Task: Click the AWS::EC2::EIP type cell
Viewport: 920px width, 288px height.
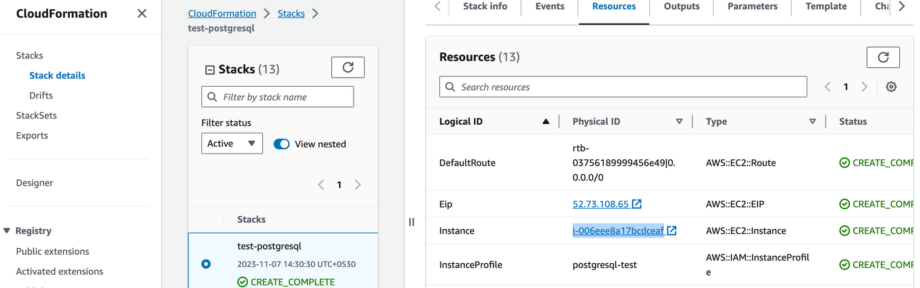Action: pyautogui.click(x=735, y=204)
